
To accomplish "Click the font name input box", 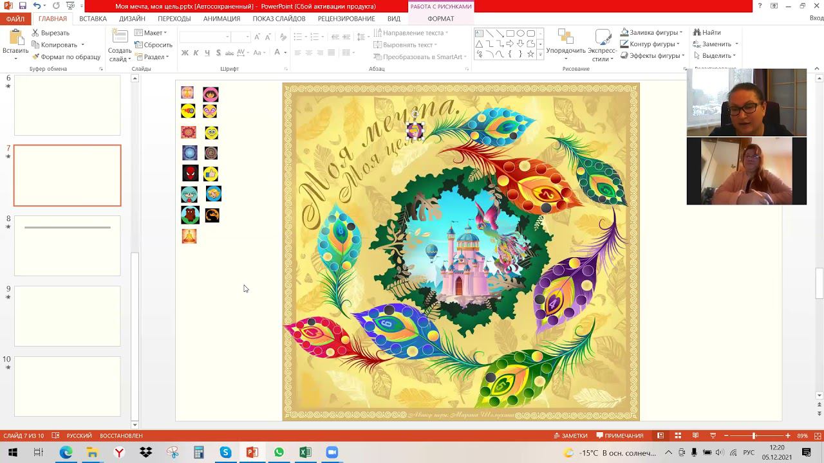I will tap(205, 37).
